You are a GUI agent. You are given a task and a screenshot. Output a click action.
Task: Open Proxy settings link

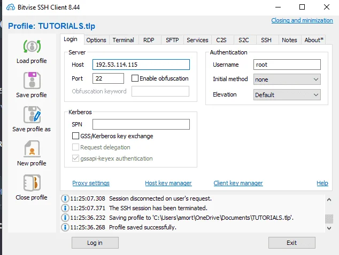[x=91, y=183]
